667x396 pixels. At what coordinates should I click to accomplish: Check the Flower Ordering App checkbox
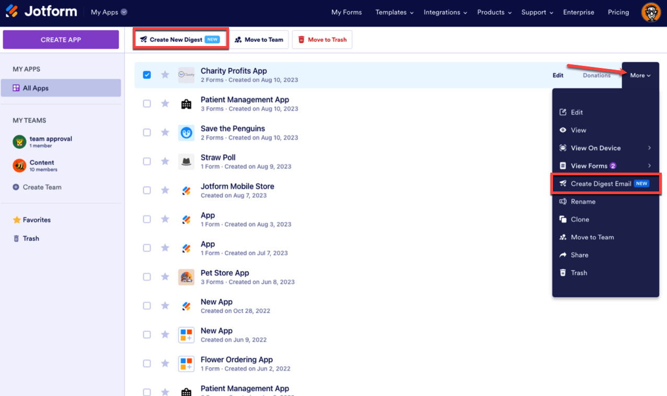coord(147,363)
